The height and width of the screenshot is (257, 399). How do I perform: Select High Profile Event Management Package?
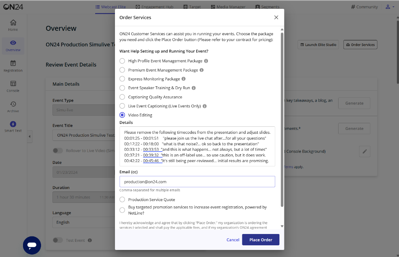pos(122,61)
